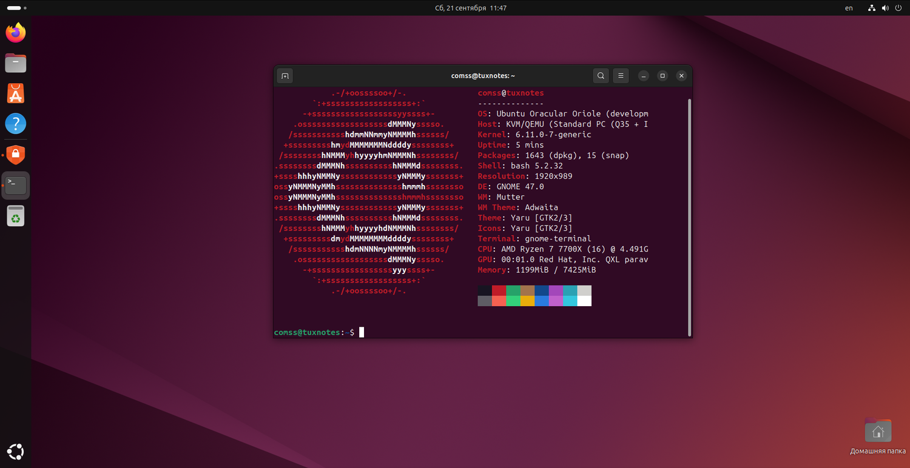The width and height of the screenshot is (910, 468).
Task: Click the green "comss@tuxnotes:~$" shell prompt
Action: point(314,332)
